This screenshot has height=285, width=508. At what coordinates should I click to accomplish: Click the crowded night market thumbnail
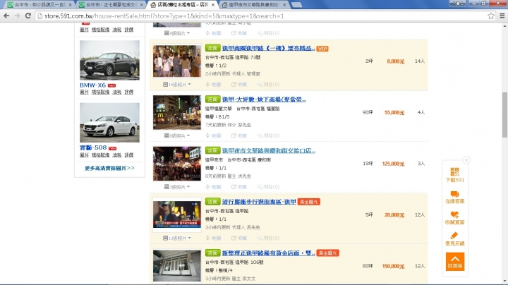coord(177,164)
